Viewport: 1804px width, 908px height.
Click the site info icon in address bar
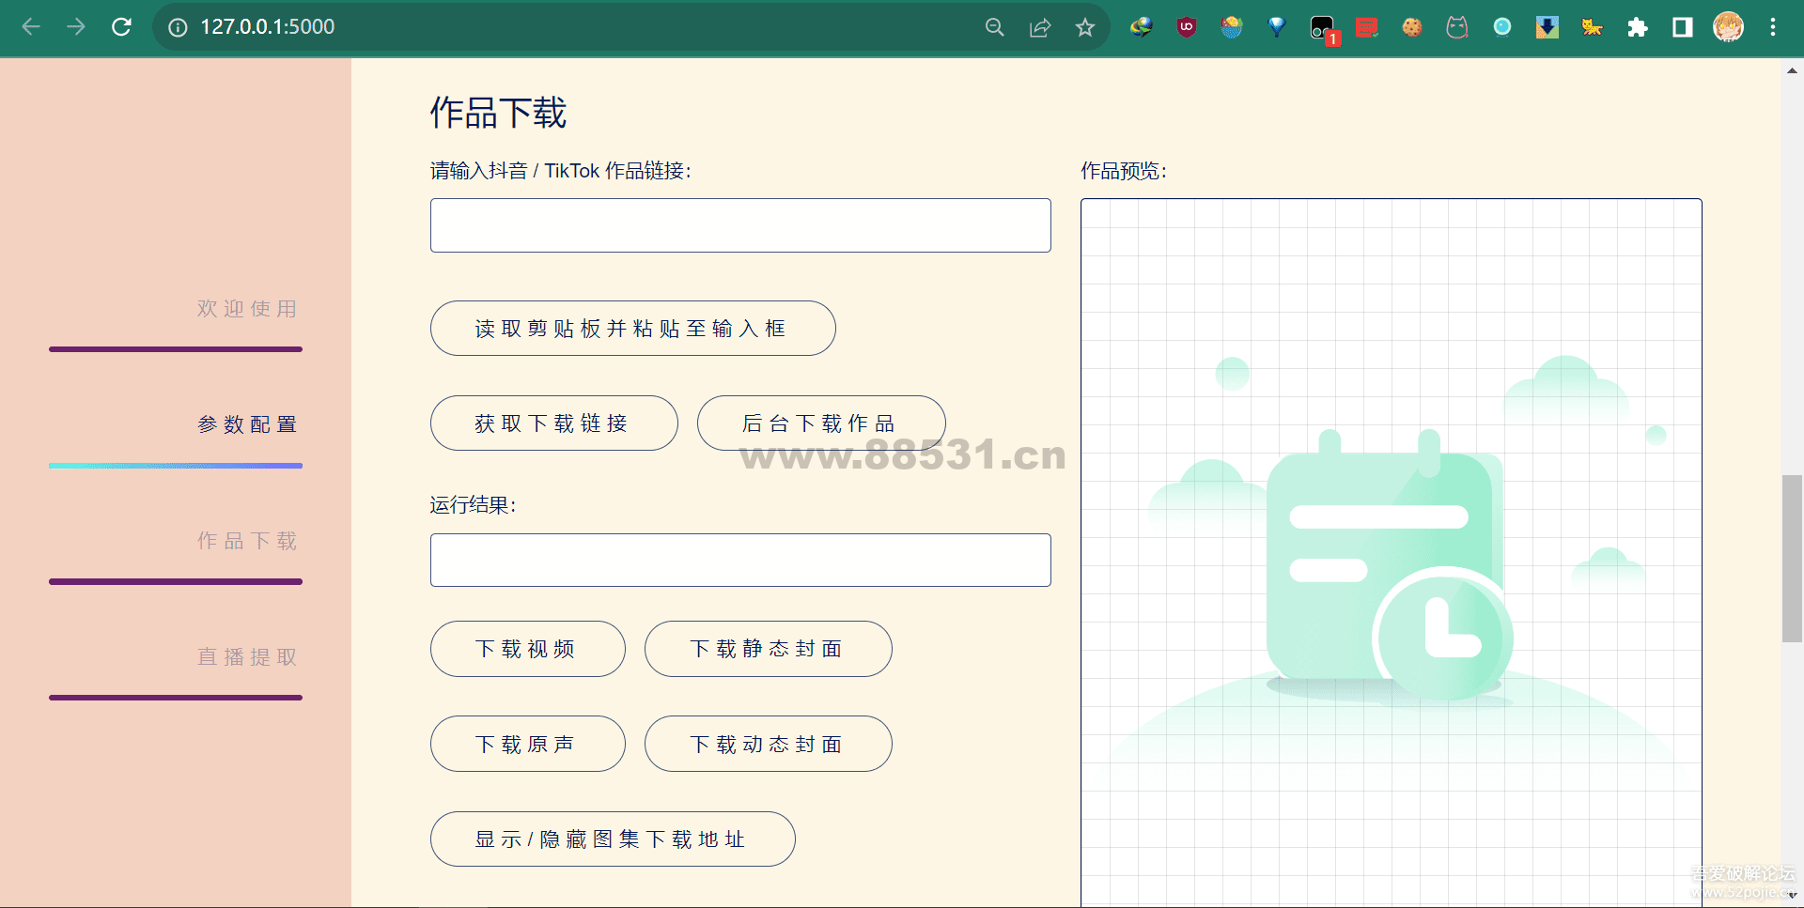click(x=178, y=27)
